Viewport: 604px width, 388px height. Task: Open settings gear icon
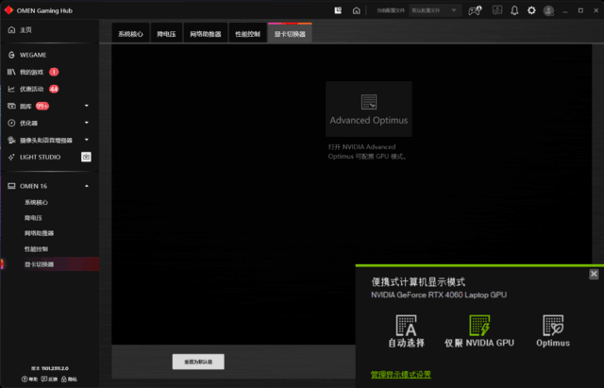[531, 10]
